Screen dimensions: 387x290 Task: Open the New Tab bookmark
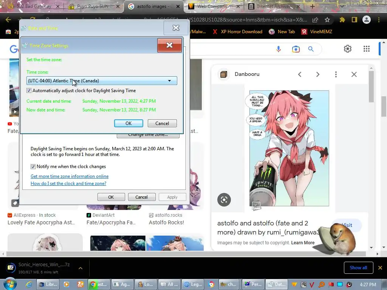(282, 32)
